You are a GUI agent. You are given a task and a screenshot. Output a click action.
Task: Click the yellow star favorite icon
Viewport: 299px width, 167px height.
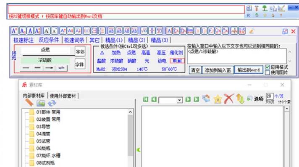point(218,99)
